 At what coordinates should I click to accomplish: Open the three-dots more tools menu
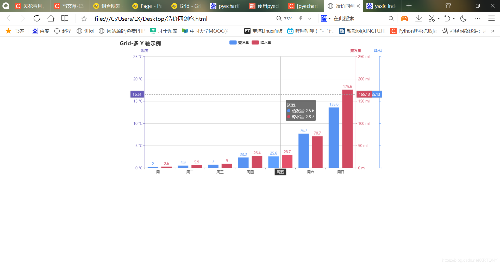point(477,18)
